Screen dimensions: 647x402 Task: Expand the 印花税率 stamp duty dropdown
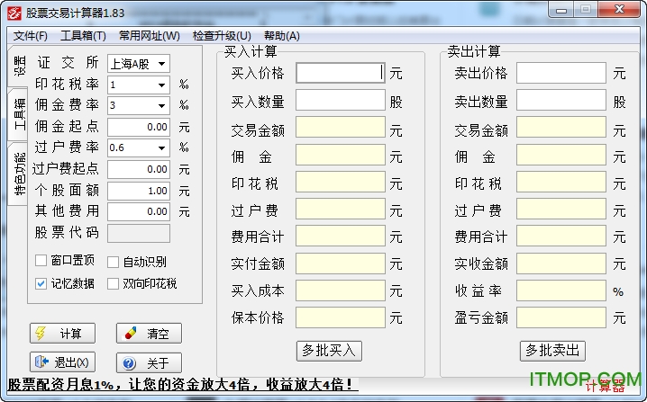(x=161, y=85)
